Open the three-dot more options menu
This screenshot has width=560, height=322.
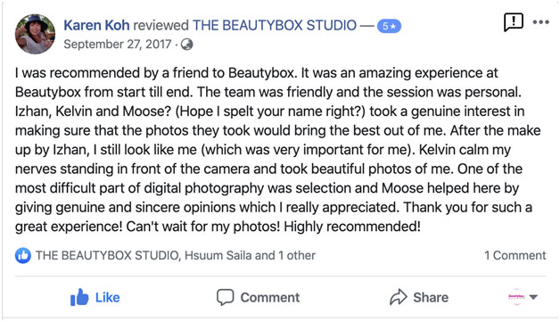pos(540,22)
